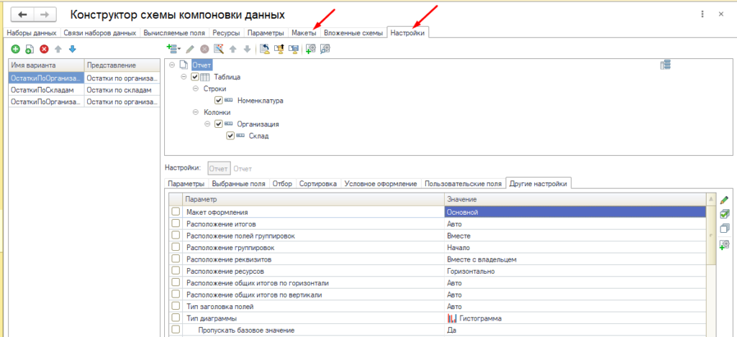
Task: Open the Условное оформление tab
Action: click(x=381, y=184)
